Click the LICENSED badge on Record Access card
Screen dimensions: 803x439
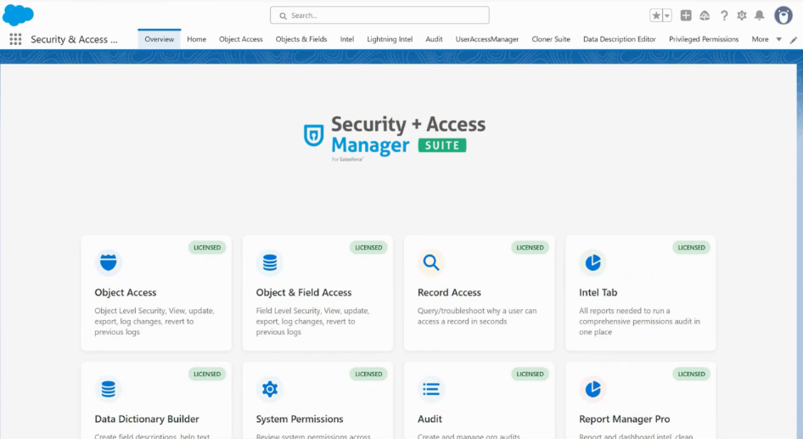(530, 247)
